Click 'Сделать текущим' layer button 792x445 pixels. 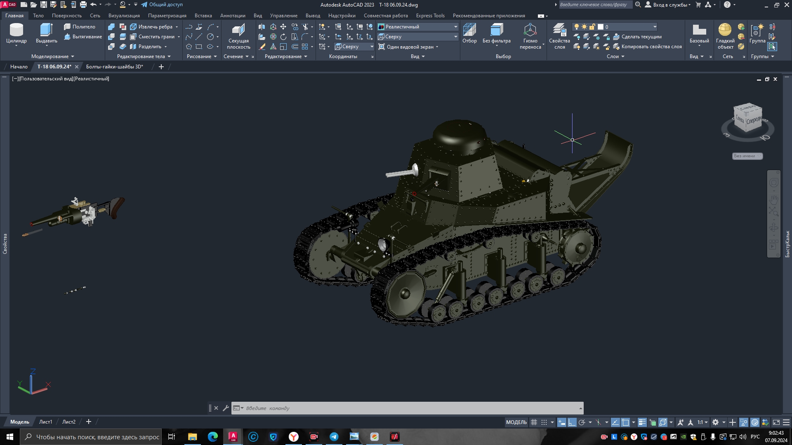pos(637,37)
